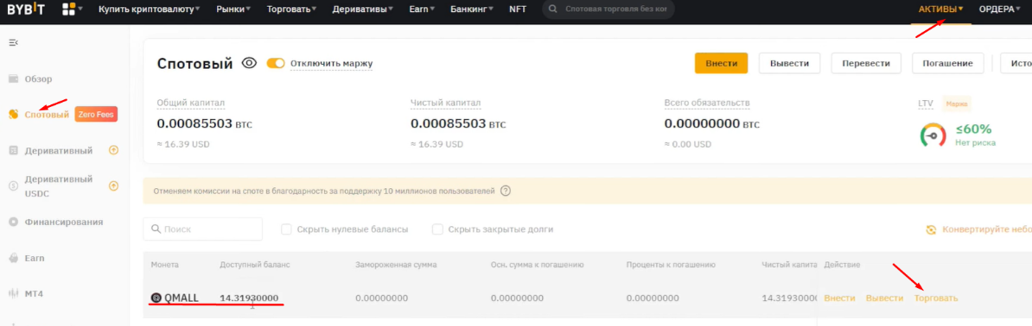Viewport: 1032px width, 326px height.
Task: Select MT4 in sidebar
Action: pyautogui.click(x=35, y=294)
